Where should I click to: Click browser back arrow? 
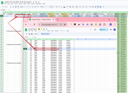point(26,25)
